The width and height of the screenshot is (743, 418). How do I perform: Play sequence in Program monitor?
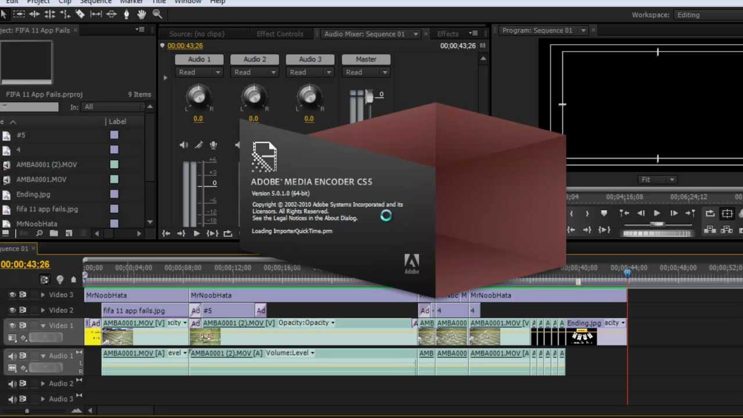click(657, 214)
